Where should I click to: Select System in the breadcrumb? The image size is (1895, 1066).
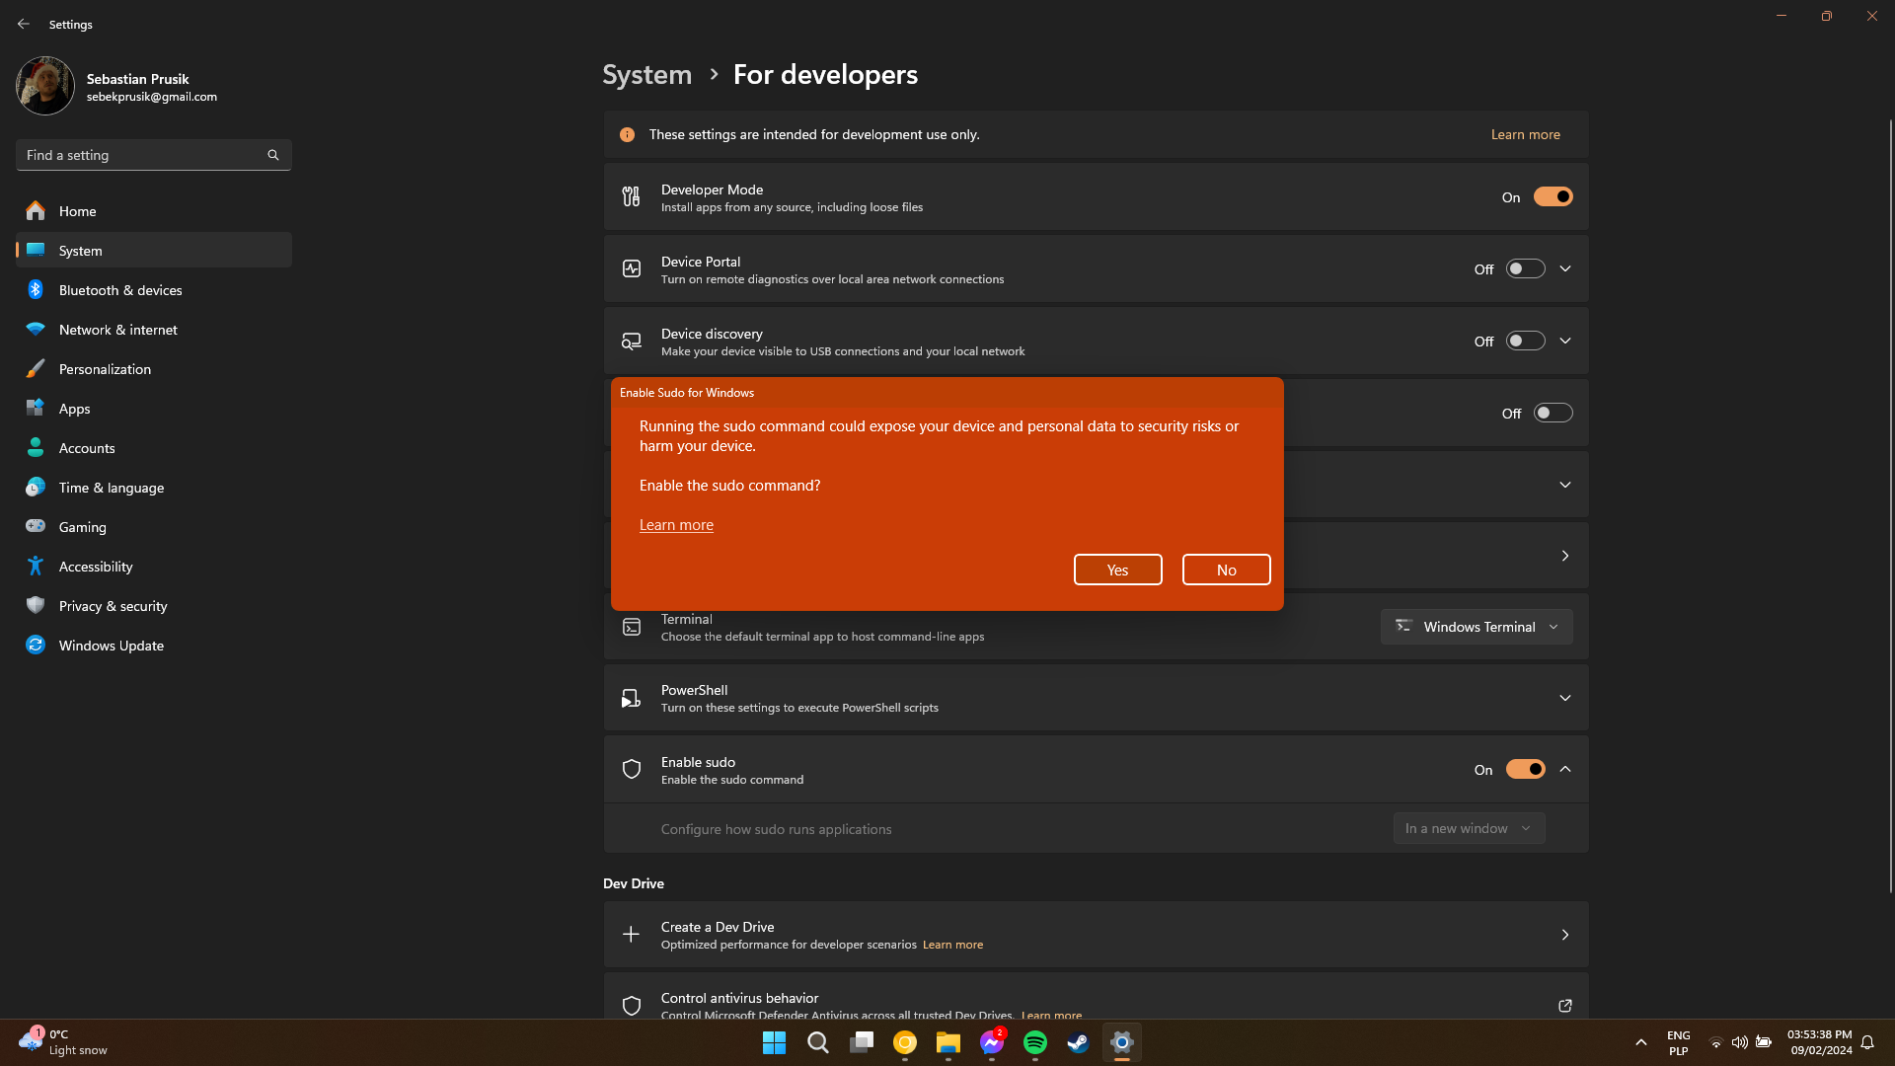645,74
